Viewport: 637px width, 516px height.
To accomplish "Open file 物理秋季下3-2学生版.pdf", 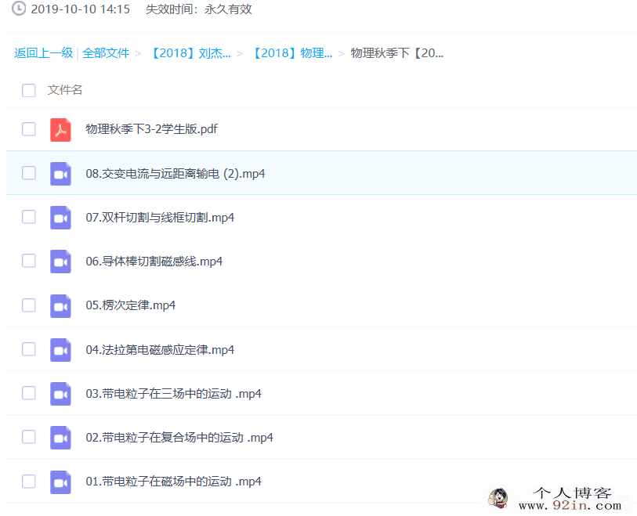I will (151, 129).
